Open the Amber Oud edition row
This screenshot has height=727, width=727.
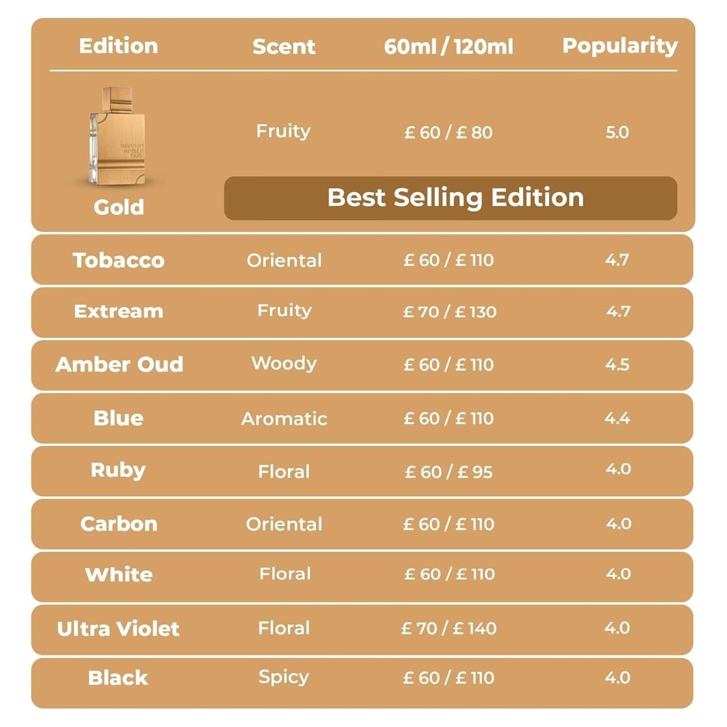click(x=120, y=364)
